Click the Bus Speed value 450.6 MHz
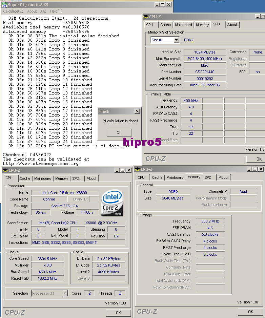Image resolution: width=265 pixels, height=318 pixels. click(x=47, y=272)
